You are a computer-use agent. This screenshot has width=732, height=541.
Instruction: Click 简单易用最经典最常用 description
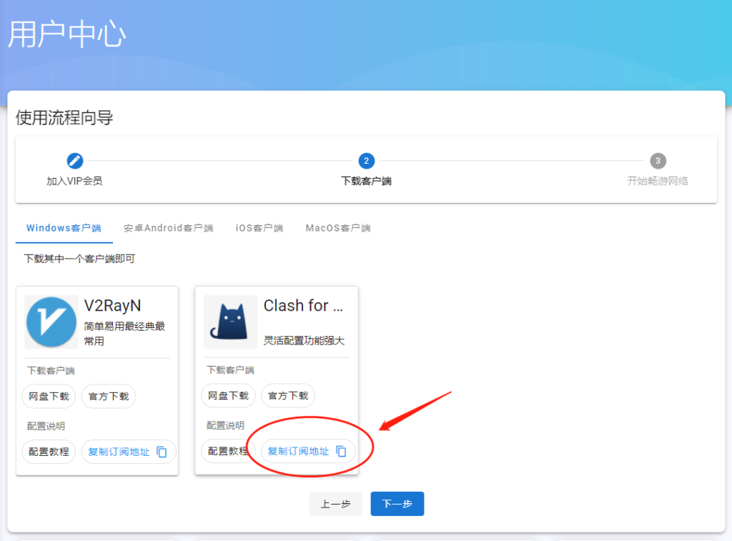point(124,334)
